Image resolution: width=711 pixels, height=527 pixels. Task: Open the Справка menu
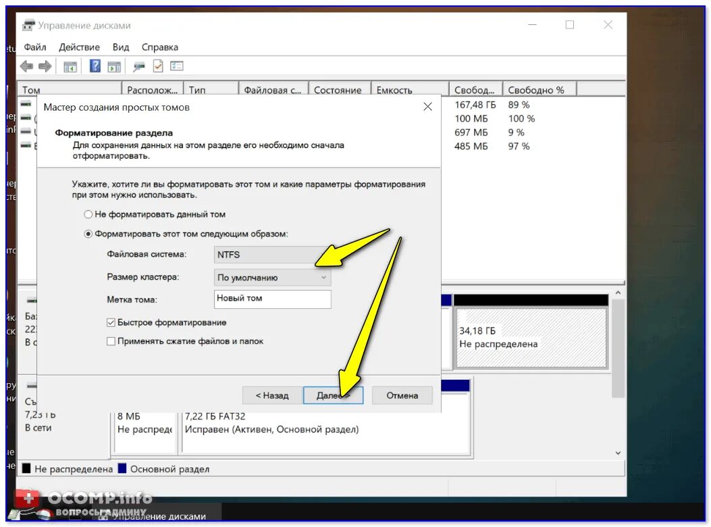[x=159, y=47]
